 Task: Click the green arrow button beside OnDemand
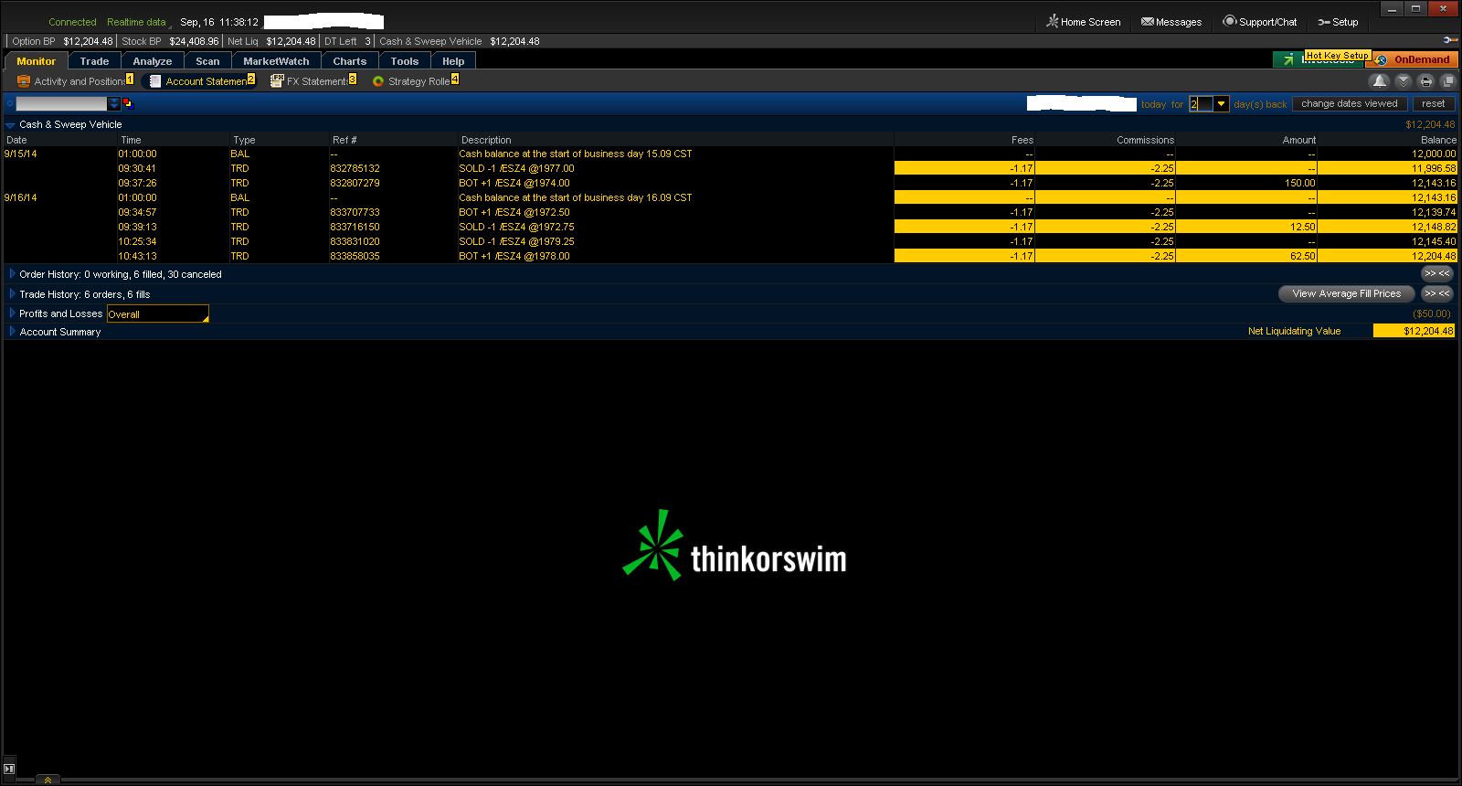pos(1288,59)
